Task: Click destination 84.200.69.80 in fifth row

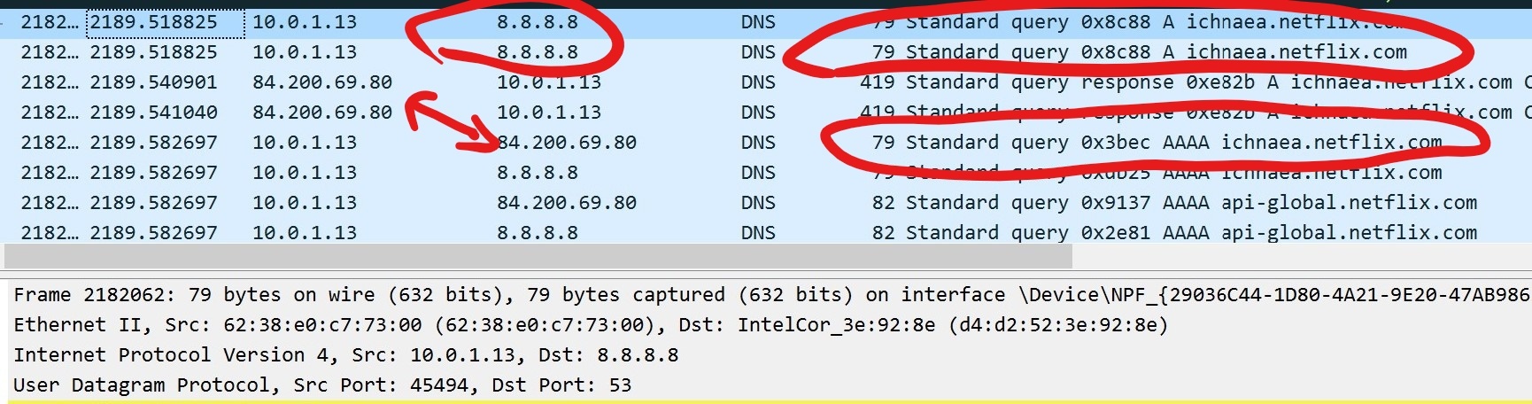Action: pos(567,143)
